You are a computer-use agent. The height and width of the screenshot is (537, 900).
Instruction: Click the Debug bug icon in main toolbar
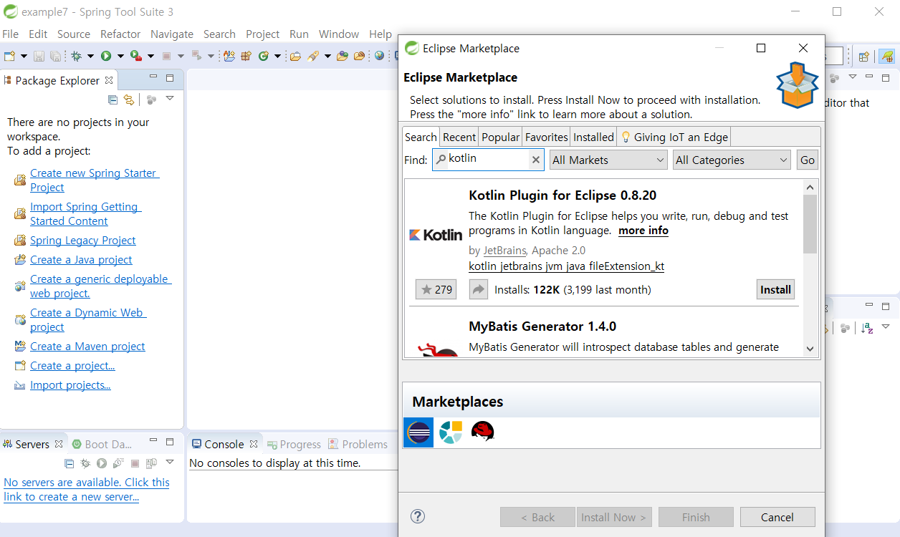pos(76,56)
